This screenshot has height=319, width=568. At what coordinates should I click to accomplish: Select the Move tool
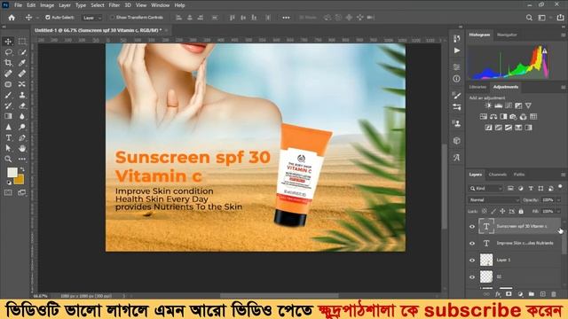(8, 42)
